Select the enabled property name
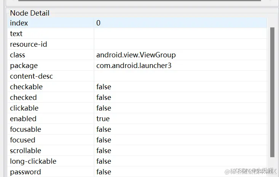The height and width of the screenshot is (177, 279). pos(23,119)
